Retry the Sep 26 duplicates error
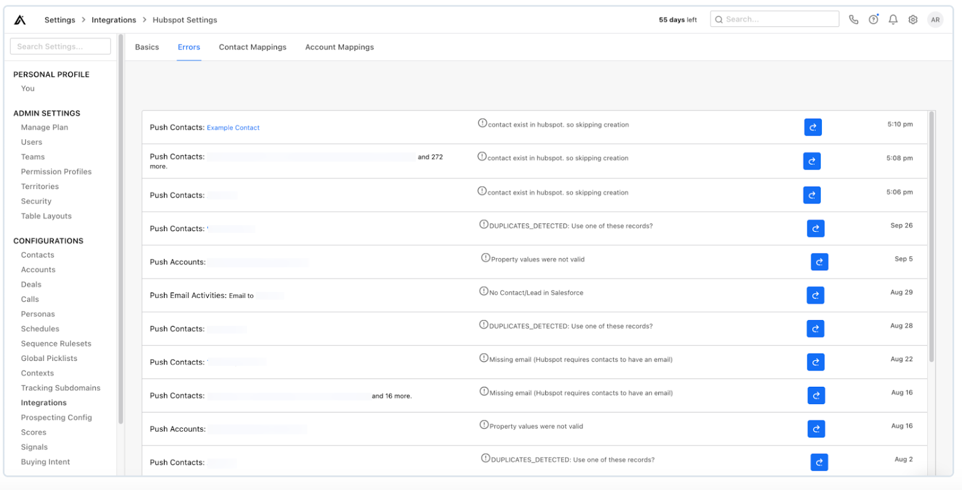This screenshot has width=962, height=490. [815, 228]
